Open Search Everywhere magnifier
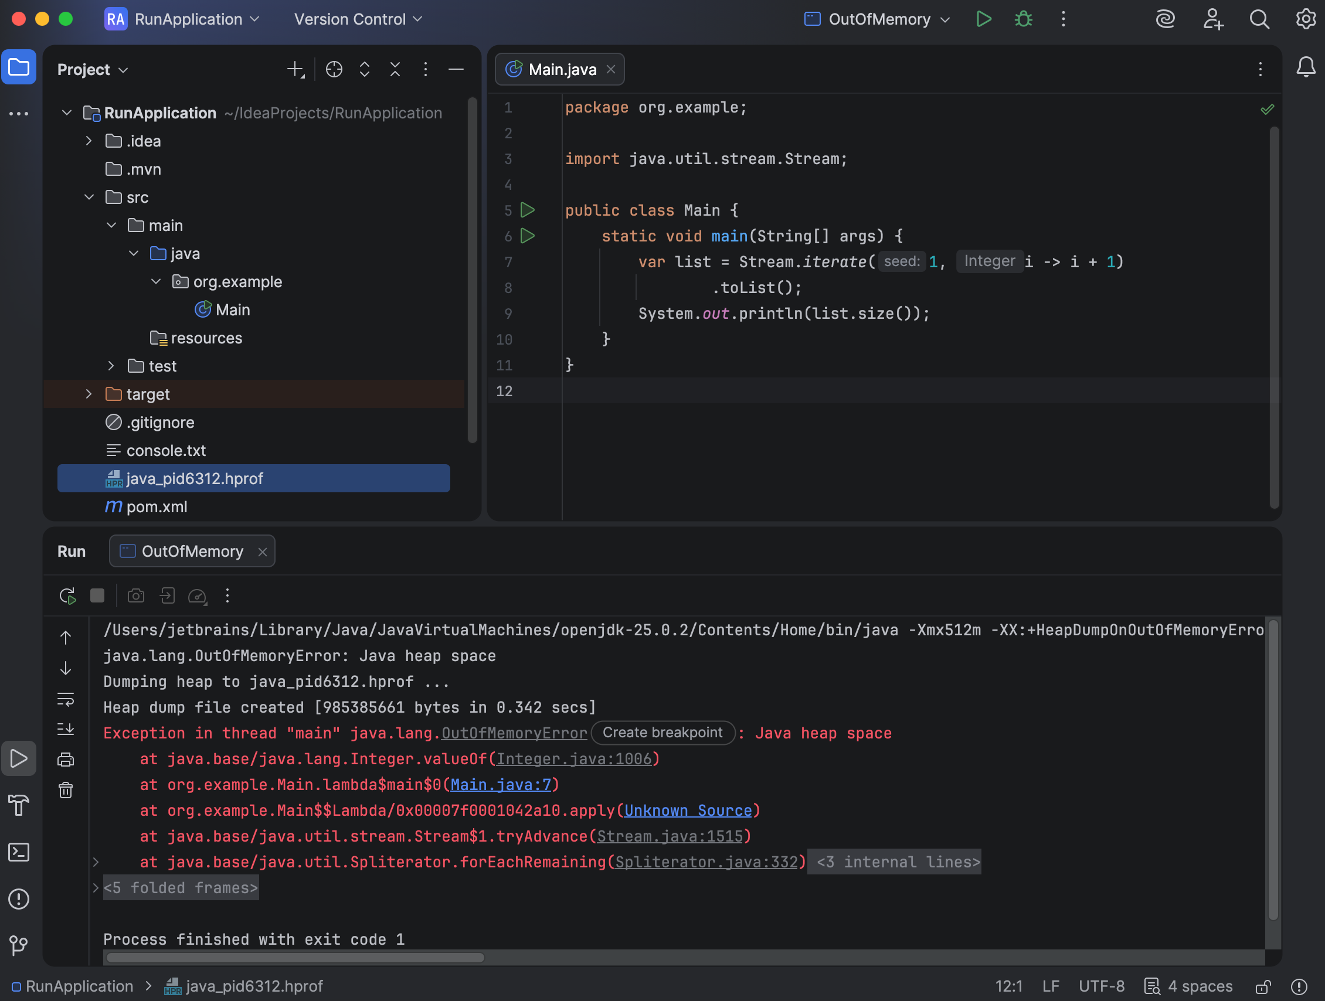 pos(1259,19)
